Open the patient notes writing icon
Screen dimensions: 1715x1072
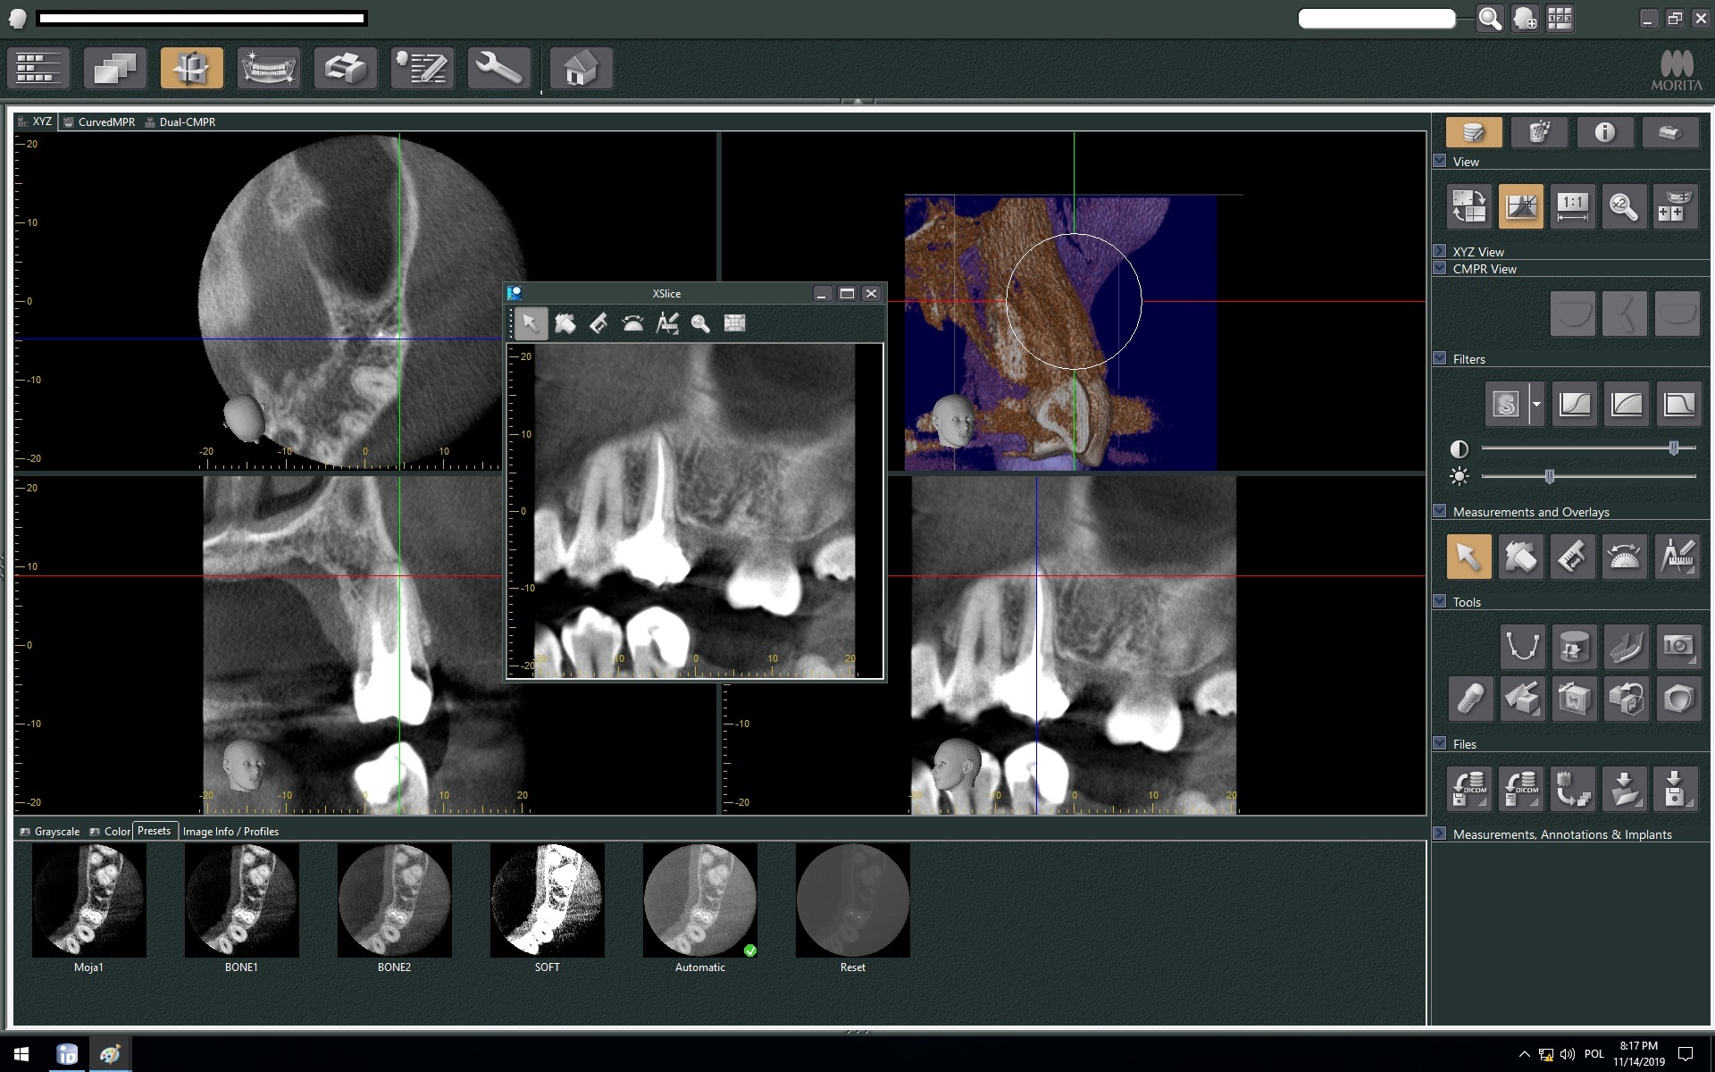(422, 68)
